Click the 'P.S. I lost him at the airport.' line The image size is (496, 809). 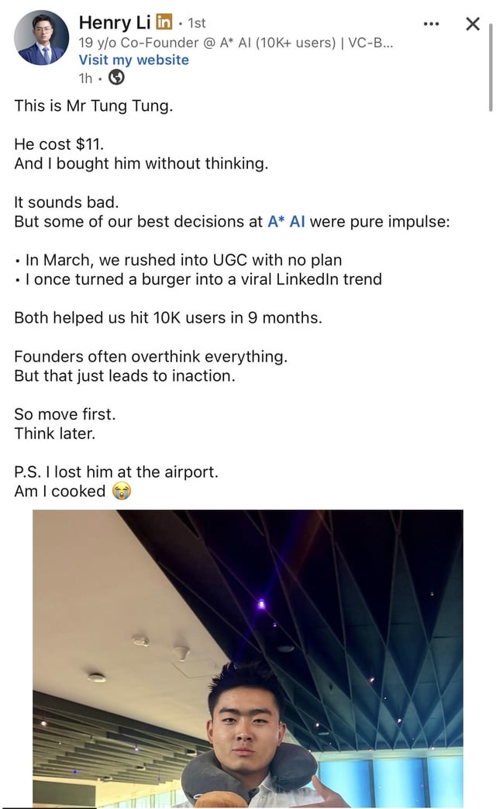tap(116, 472)
